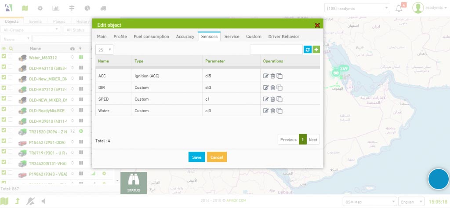Viewport: 450px width, 208px height.
Task: Go to the Next page
Action: coord(313,140)
